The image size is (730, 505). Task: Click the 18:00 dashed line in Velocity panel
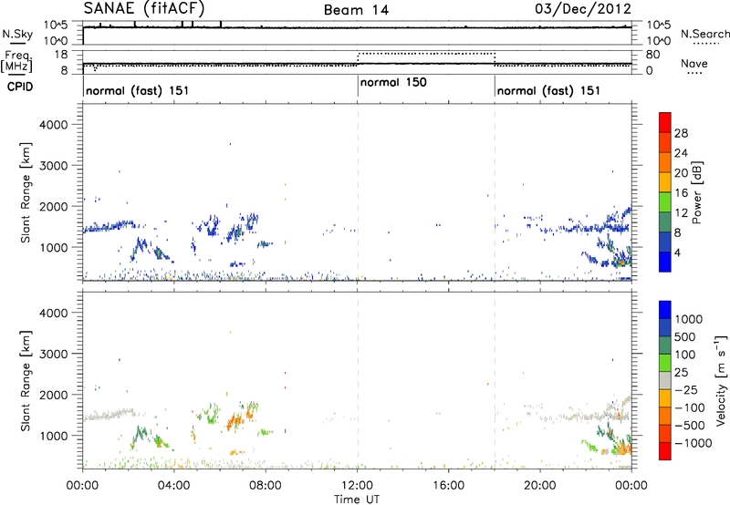[495, 380]
